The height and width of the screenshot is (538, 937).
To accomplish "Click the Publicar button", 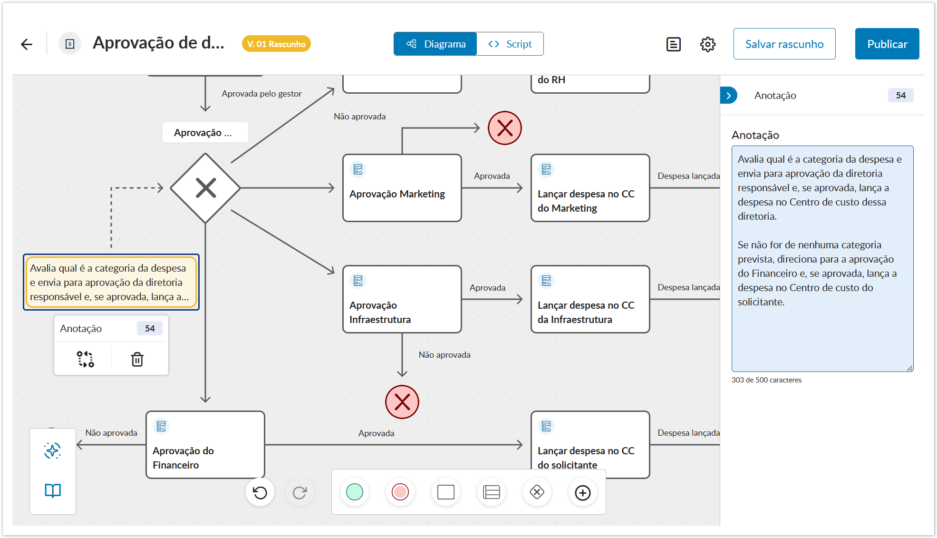I will tap(887, 44).
